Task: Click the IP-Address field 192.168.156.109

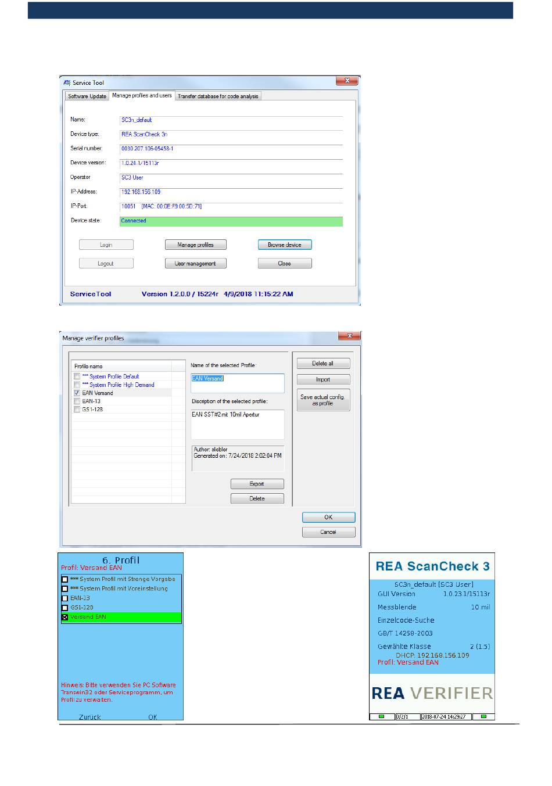Action: click(231, 192)
